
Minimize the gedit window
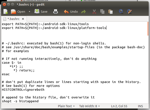[8, 4]
